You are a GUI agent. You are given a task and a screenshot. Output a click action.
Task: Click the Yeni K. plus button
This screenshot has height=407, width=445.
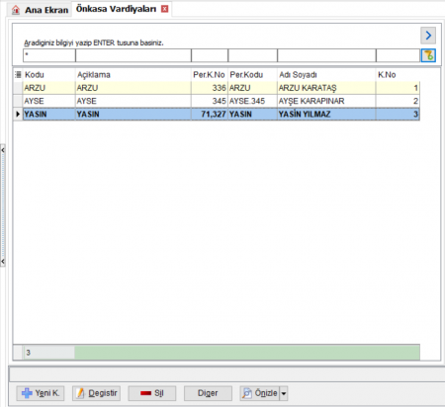41,393
